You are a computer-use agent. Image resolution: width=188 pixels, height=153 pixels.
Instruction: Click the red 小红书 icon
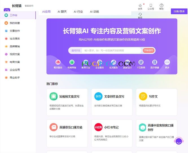pyautogui.click(x=98, y=127)
